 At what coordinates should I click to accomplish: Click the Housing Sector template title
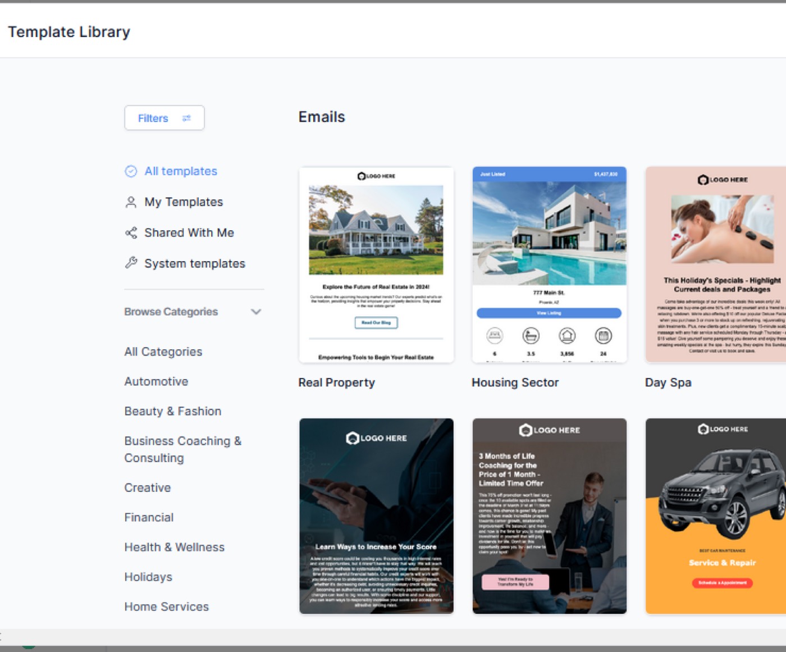click(515, 382)
